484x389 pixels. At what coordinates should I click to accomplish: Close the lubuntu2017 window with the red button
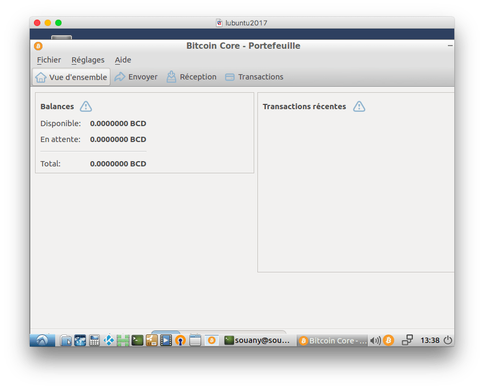coord(37,23)
